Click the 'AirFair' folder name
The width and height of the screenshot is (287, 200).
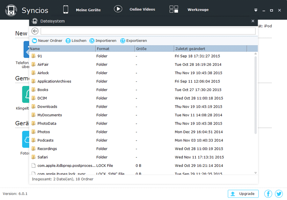[x=43, y=65]
